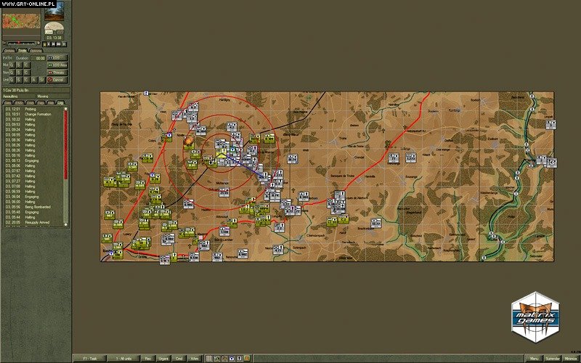Image resolution: width=581 pixels, height=363 pixels.
Task: Click the explosion bombardment marker on map
Action: click(x=189, y=141)
